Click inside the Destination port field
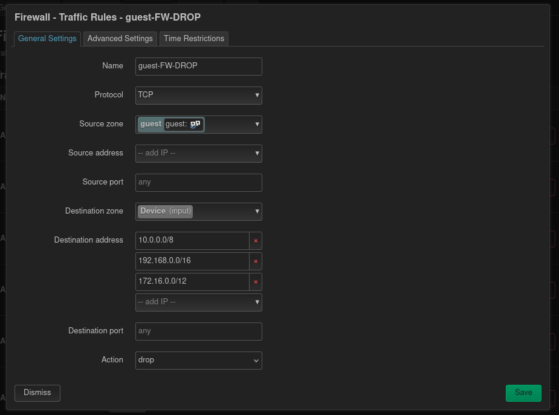 198,331
